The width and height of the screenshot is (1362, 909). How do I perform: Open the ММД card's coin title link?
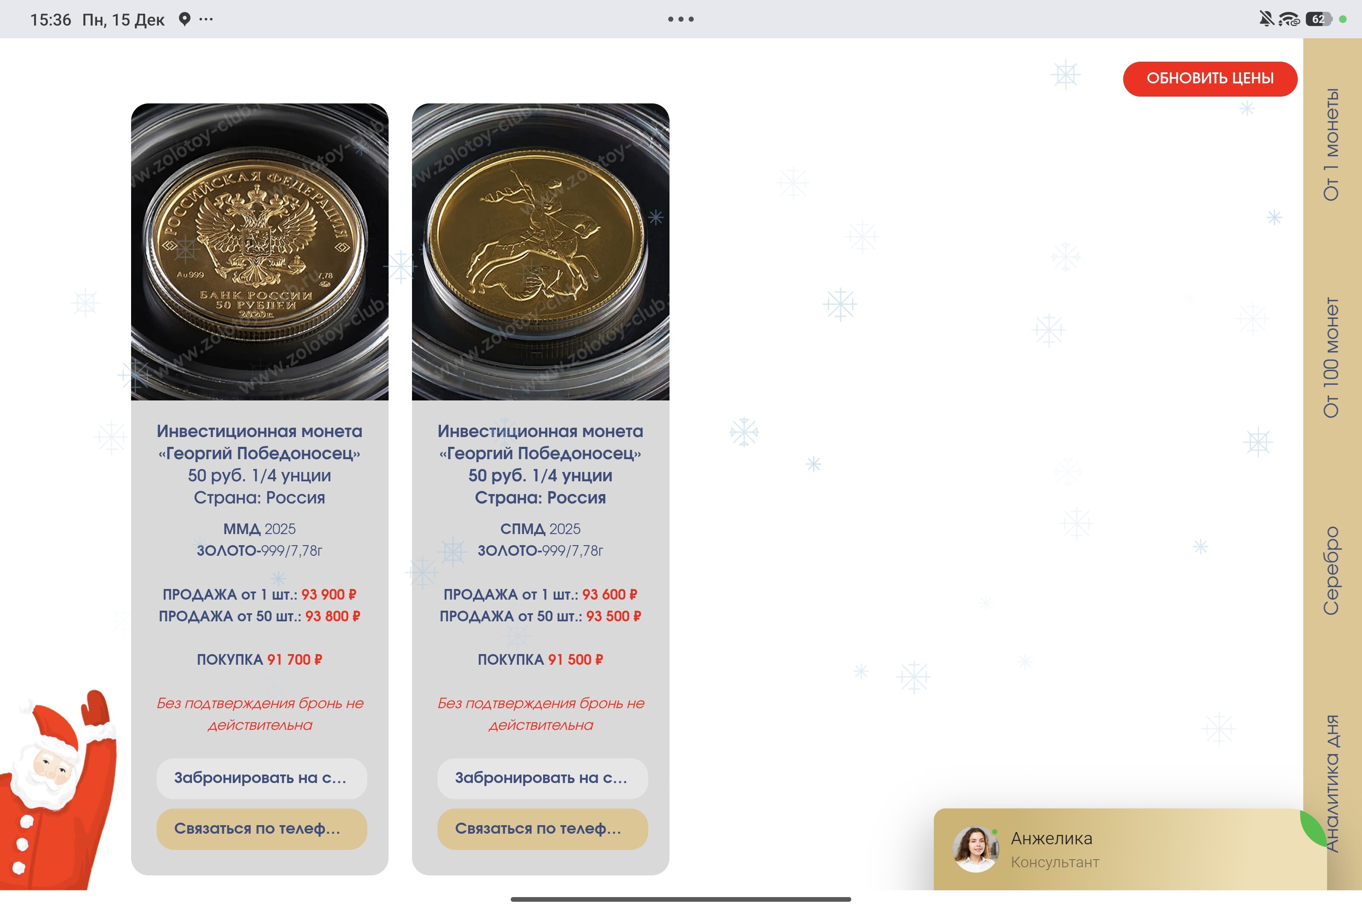click(259, 464)
